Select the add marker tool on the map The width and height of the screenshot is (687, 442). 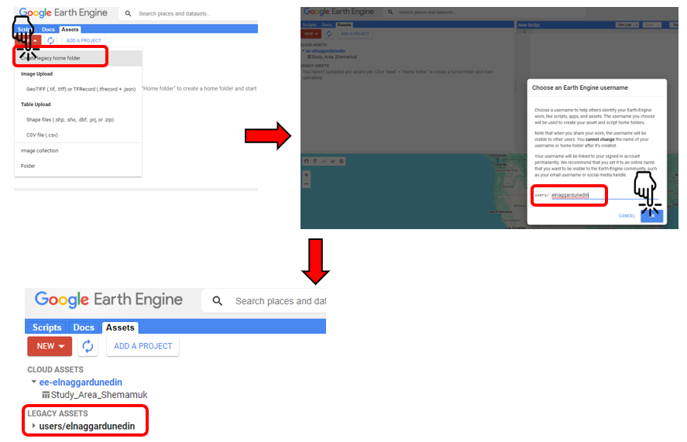(315, 161)
